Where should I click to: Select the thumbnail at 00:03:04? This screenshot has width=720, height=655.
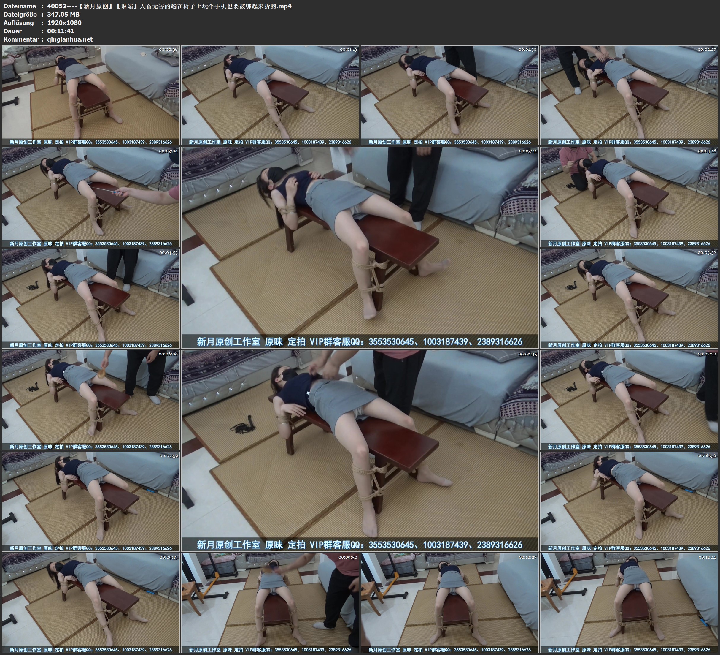pyautogui.click(x=91, y=197)
